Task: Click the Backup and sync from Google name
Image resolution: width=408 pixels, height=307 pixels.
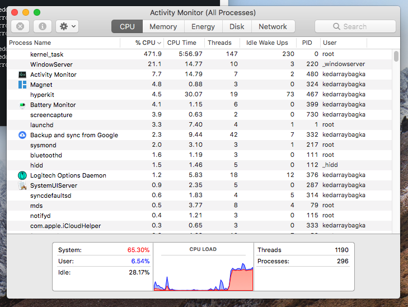Action: tap(74, 135)
